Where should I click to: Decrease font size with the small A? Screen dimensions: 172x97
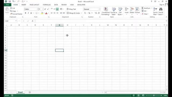[x=48, y=9]
